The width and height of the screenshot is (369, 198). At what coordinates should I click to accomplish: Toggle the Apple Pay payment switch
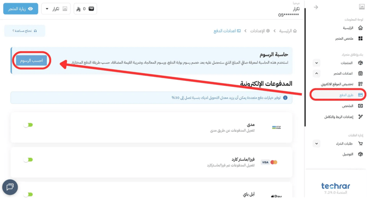coord(28,195)
